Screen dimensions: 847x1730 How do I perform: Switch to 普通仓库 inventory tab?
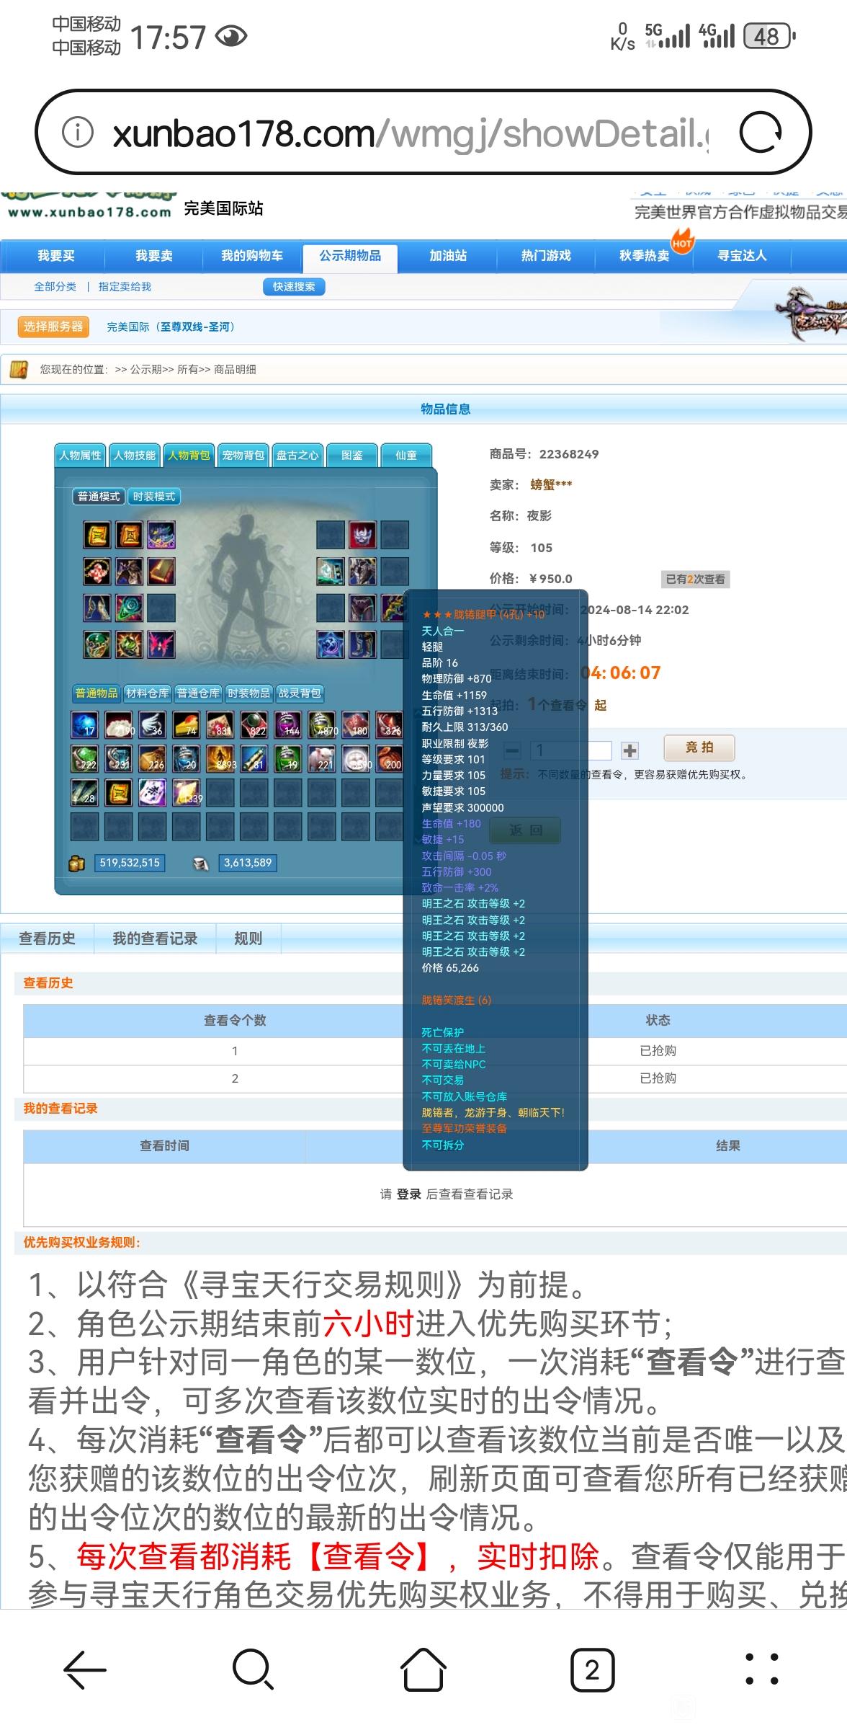pos(198,693)
